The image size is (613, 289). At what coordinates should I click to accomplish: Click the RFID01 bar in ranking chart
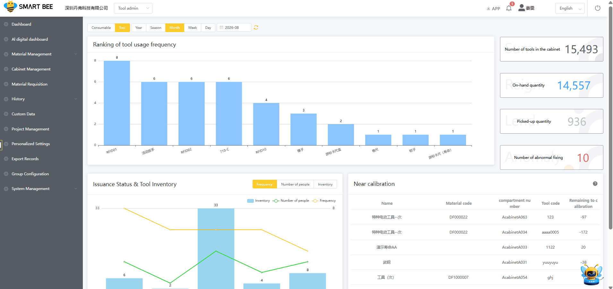(117, 103)
